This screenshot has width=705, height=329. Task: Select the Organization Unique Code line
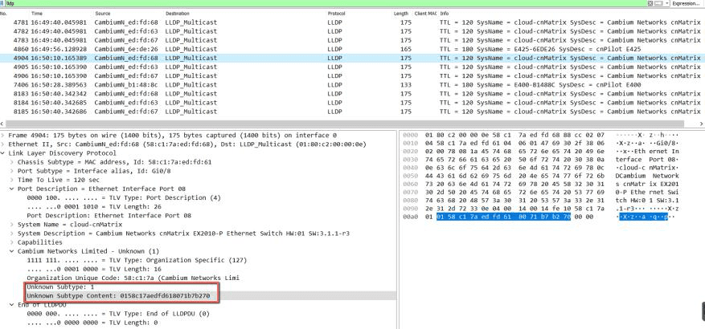(133, 278)
